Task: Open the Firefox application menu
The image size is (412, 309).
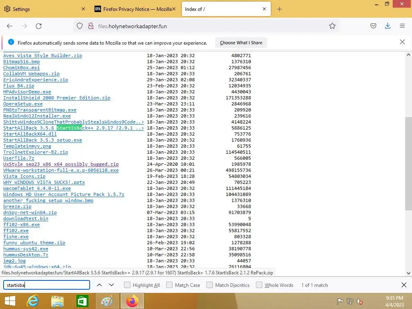Action: (402, 26)
